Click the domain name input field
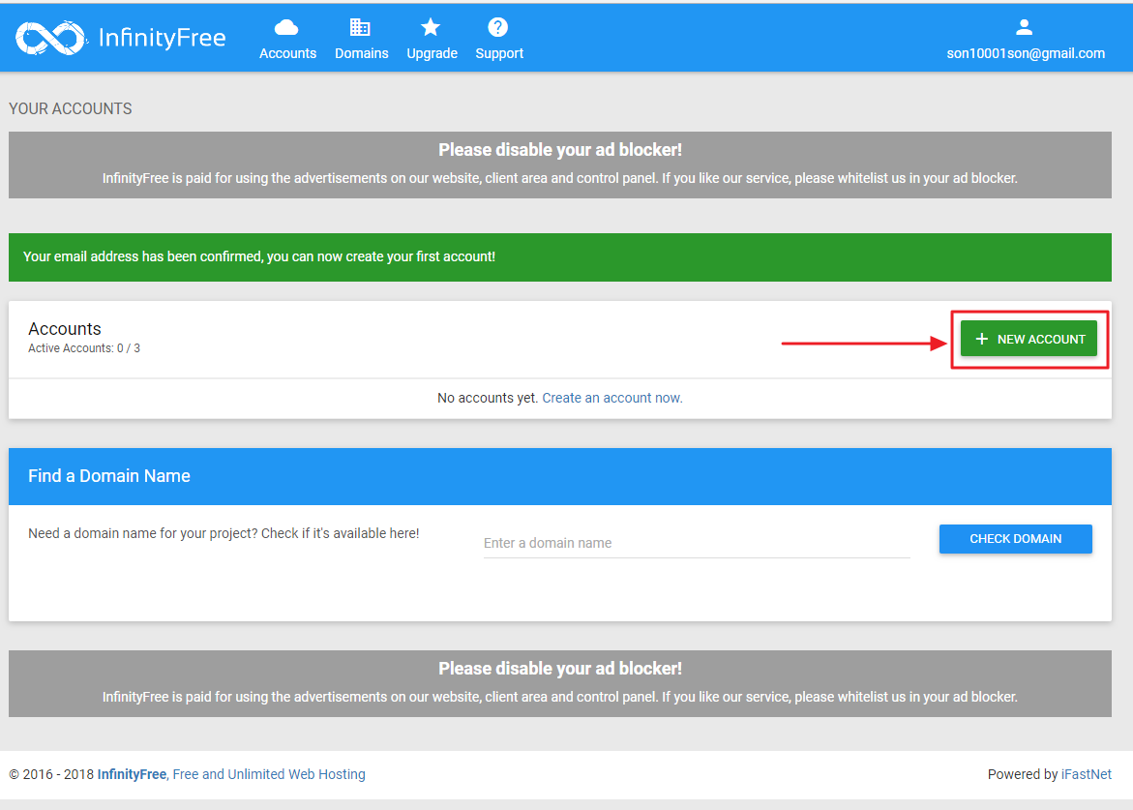 point(695,542)
